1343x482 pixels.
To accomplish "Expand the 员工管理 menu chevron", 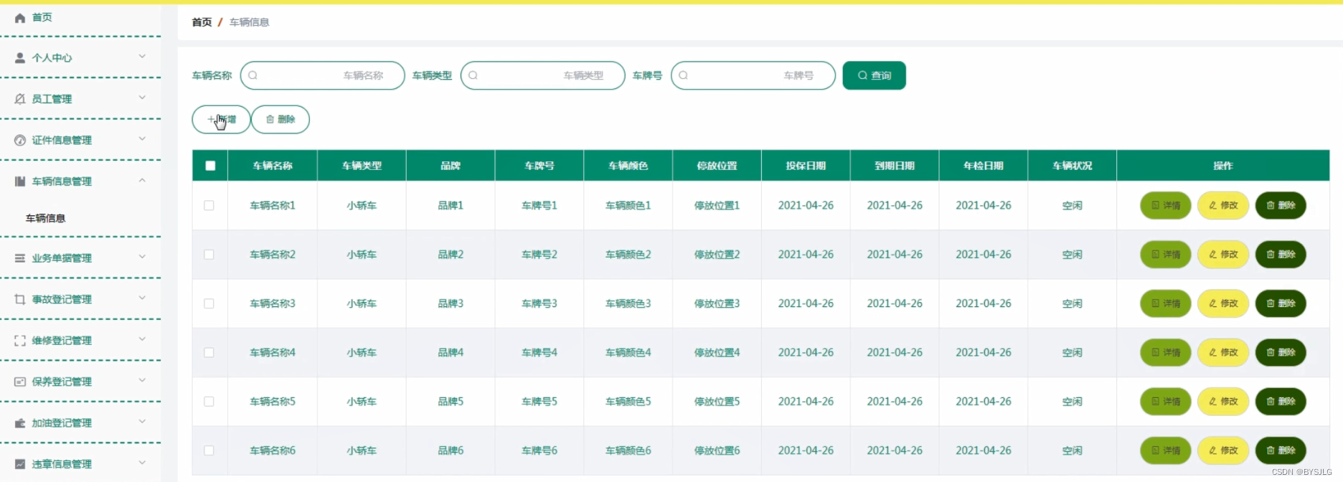I will tap(142, 98).
